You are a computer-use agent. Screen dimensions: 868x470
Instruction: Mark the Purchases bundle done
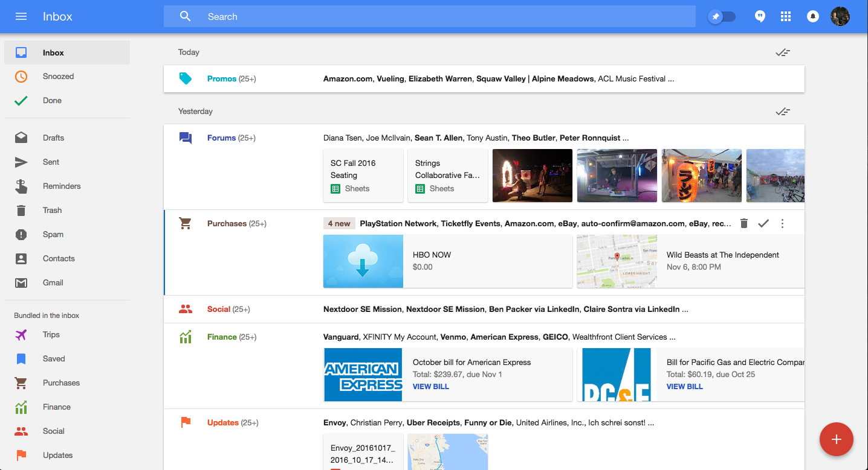pos(763,224)
